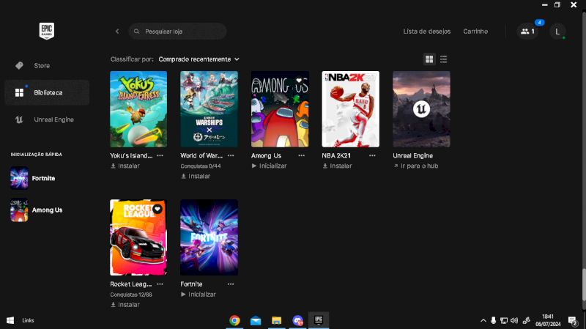This screenshot has width=586, height=329.
Task: Expand the Comprado recentemente sort dropdown
Action: point(199,59)
